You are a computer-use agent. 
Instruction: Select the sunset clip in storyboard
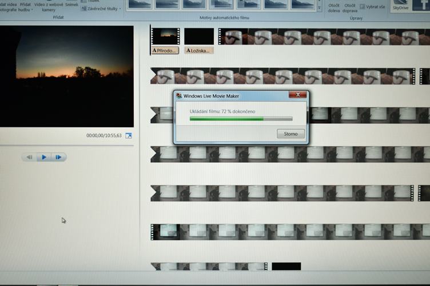(166, 36)
